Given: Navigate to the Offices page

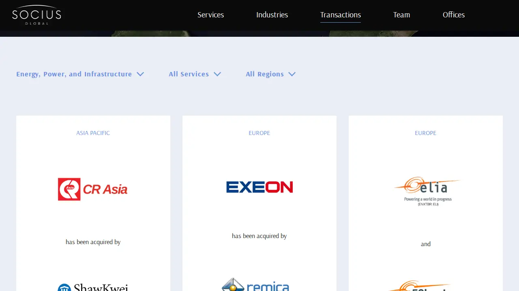Looking at the screenshot, I should coord(454,15).
